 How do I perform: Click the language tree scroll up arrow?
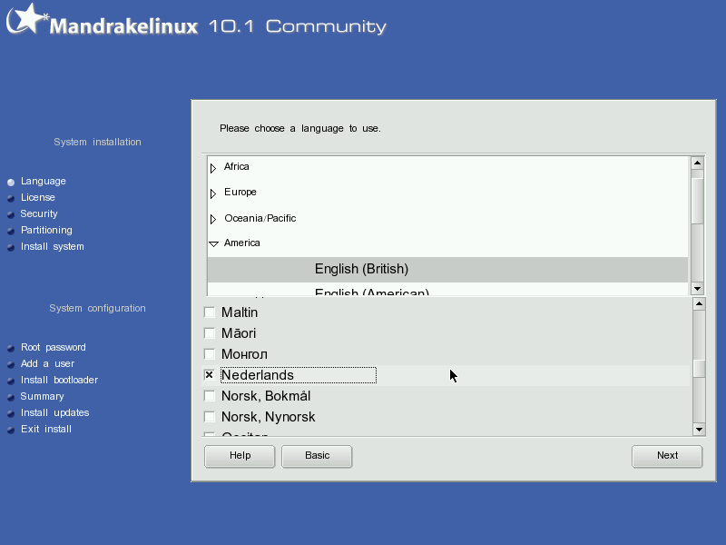(697, 163)
